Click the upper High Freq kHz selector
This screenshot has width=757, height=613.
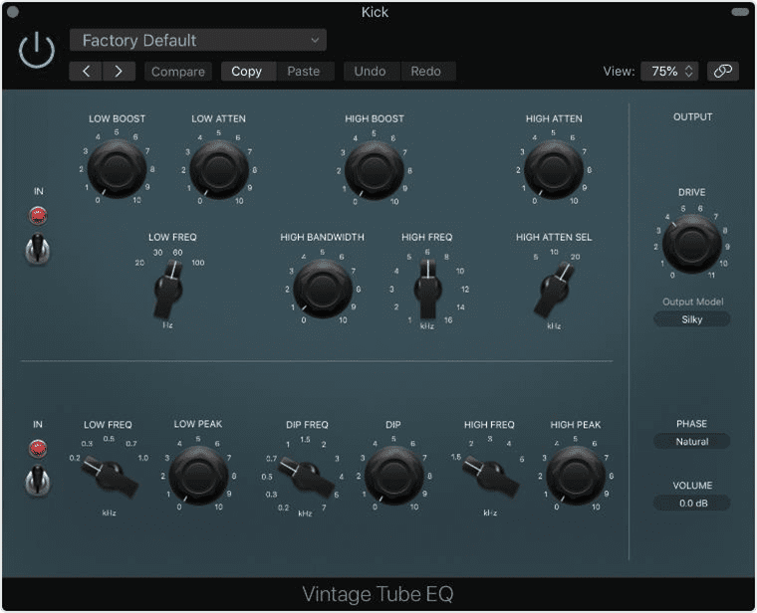(427, 290)
